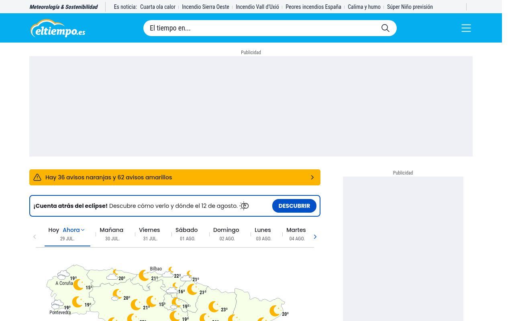The height and width of the screenshot is (321, 514).
Task: Open Incendio Vall d'Uxió news link
Action: [257, 7]
